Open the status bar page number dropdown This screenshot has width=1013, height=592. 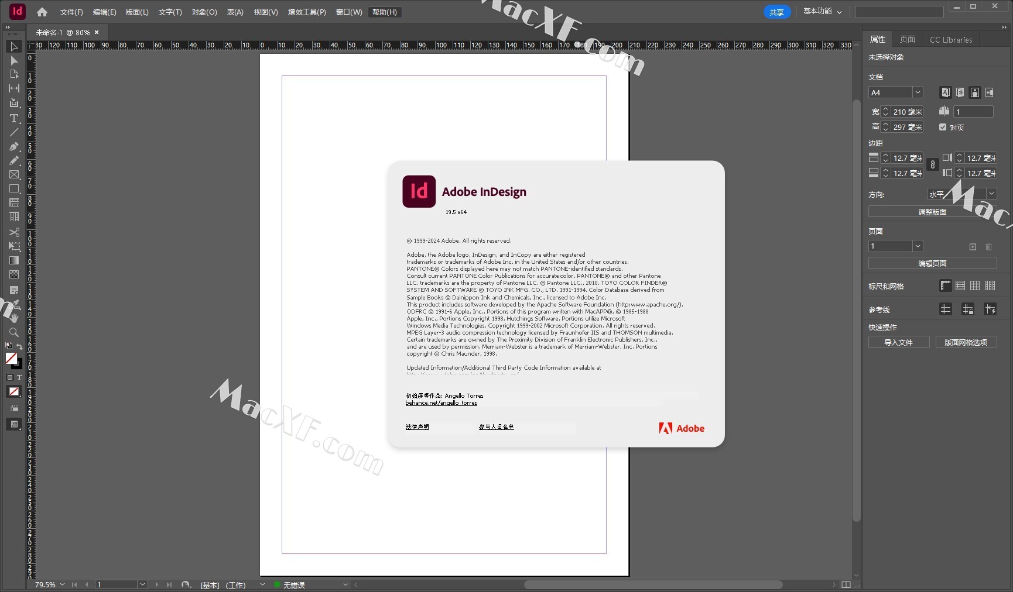(x=142, y=584)
